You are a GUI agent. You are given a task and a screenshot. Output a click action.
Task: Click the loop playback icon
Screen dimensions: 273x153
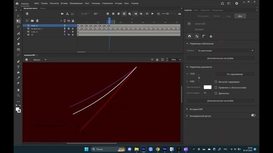coord(147,14)
